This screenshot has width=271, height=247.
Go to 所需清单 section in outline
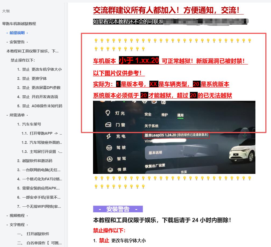[17, 115]
